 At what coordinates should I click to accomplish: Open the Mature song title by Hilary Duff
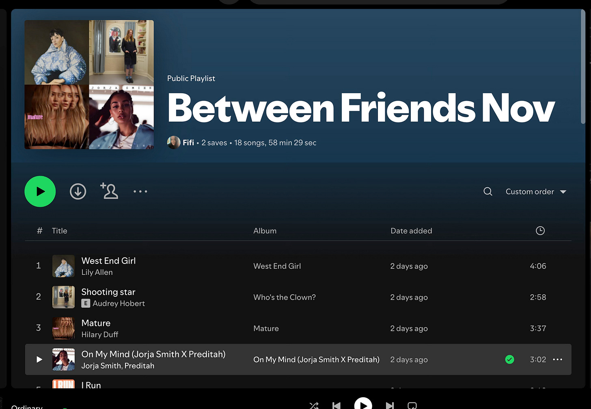click(96, 323)
